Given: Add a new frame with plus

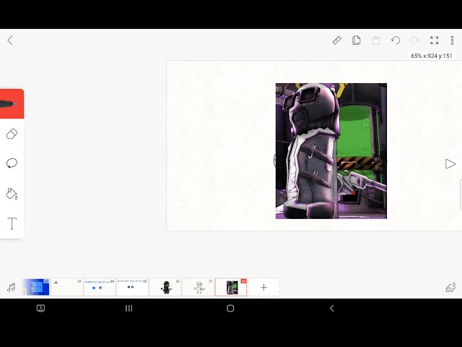Looking at the screenshot, I should (263, 287).
